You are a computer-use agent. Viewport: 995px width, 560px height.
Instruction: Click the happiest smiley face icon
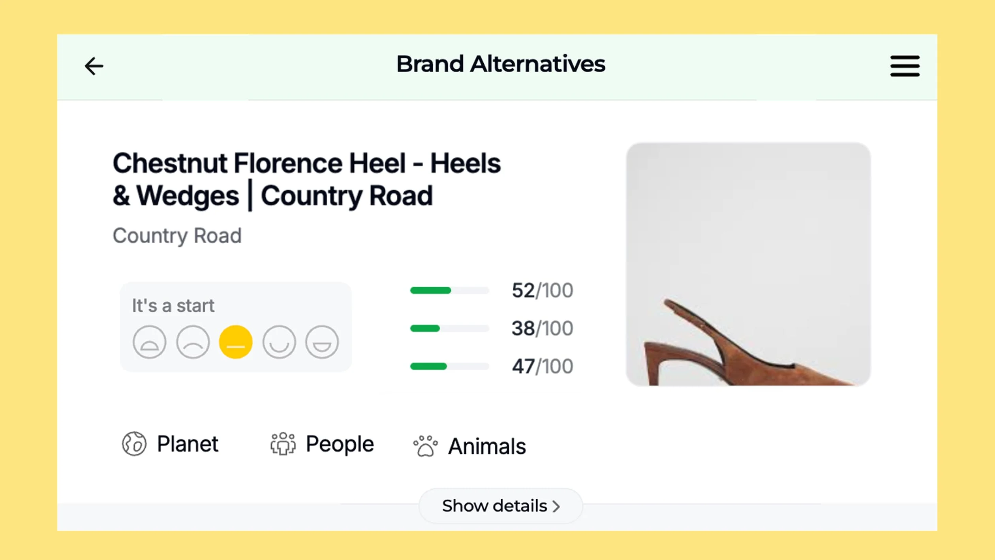tap(323, 342)
